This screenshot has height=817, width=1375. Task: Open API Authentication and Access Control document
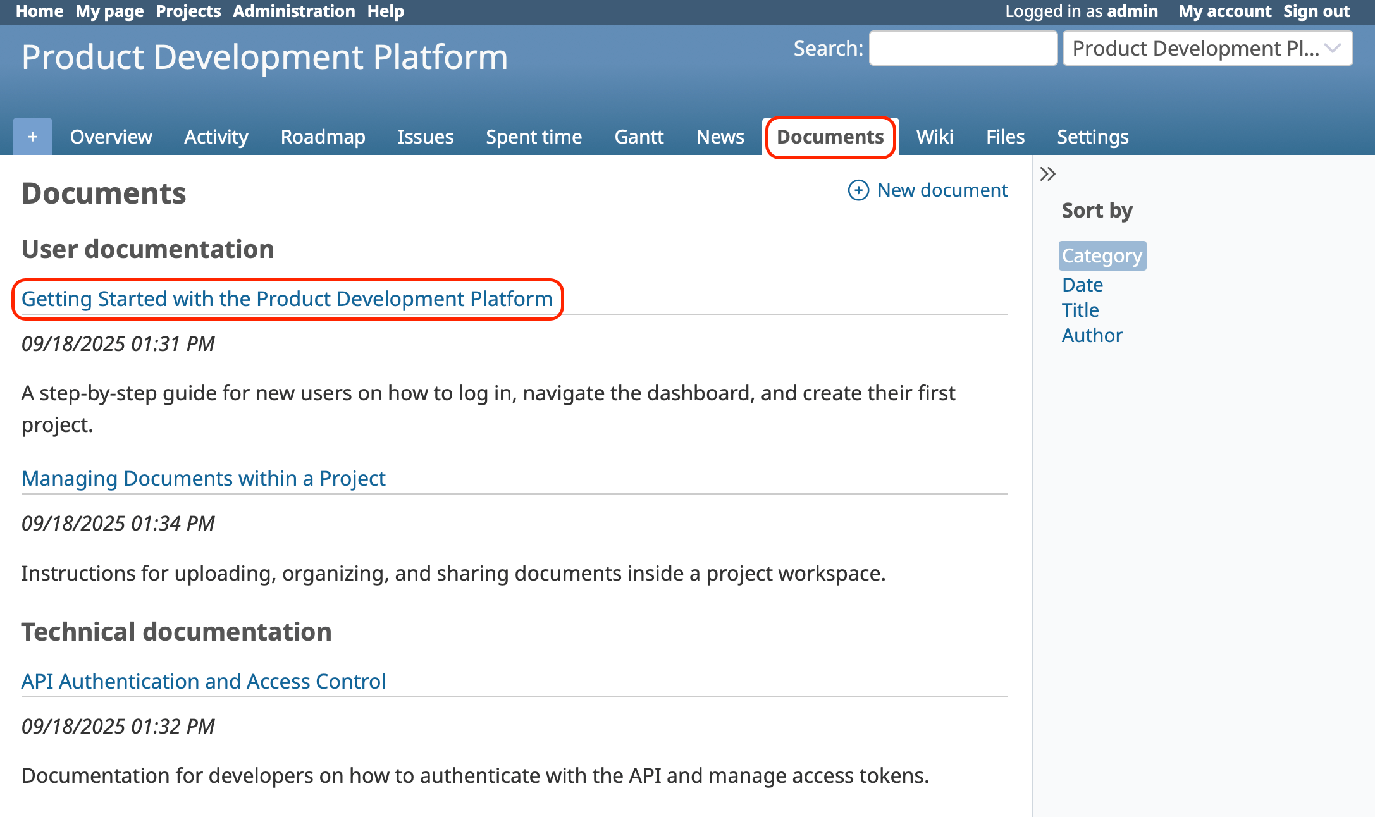pos(203,681)
